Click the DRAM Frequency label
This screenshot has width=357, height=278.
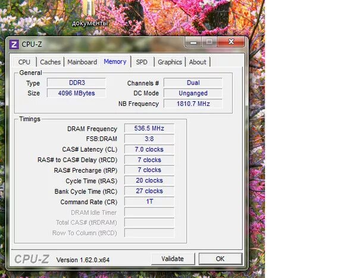(92, 129)
